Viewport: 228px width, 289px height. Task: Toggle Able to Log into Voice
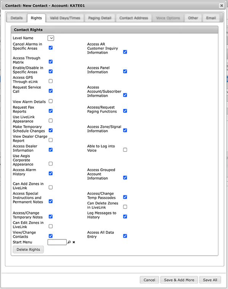125,150
